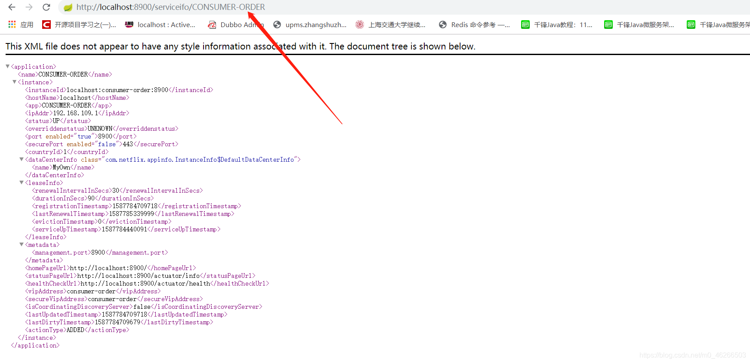
Task: Collapse the application root node
Action: (x=8, y=66)
